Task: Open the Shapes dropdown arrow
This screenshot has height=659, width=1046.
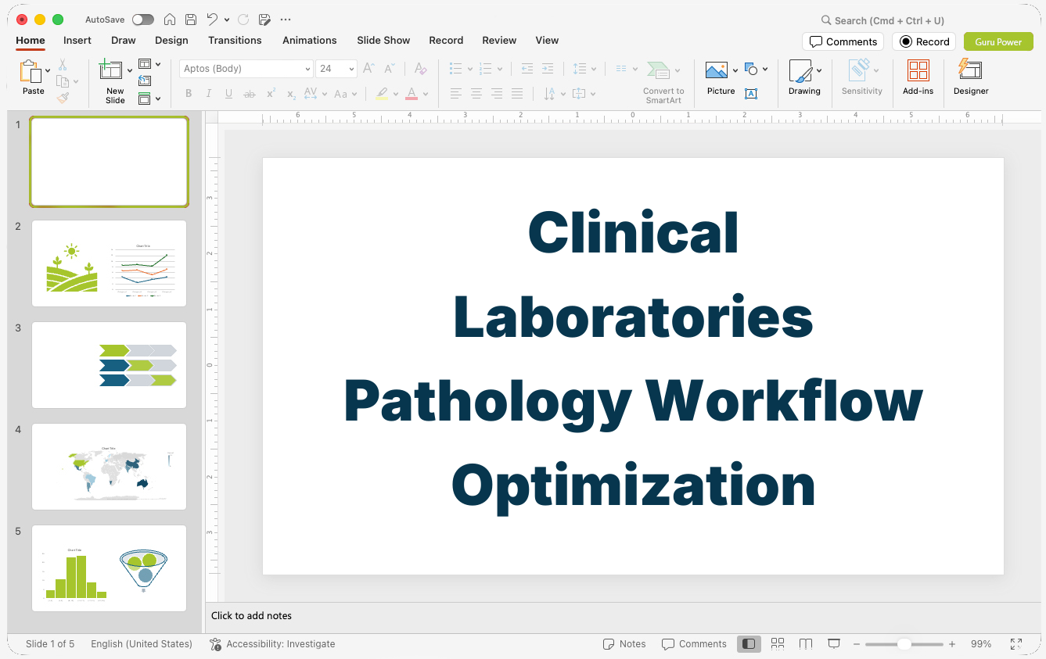Action: click(765, 69)
